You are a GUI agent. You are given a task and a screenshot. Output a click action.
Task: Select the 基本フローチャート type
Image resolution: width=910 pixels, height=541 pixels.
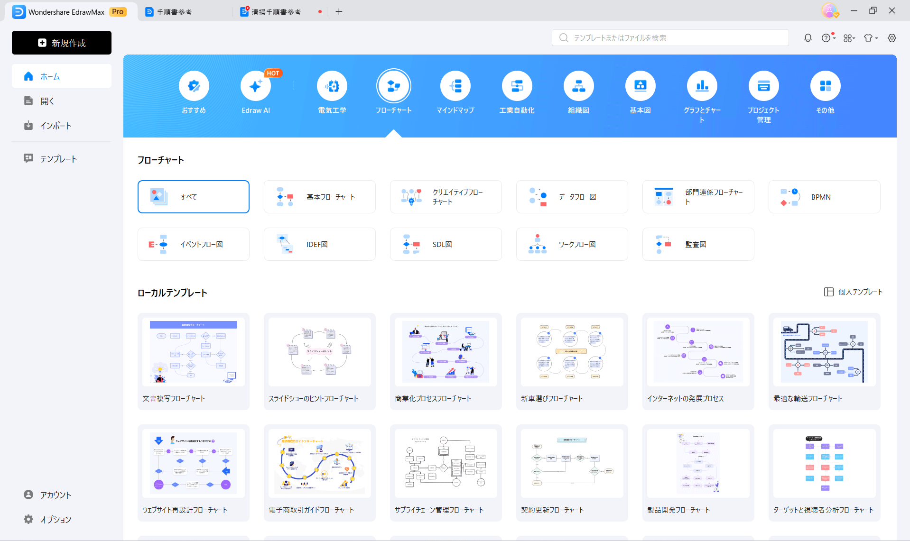(x=320, y=197)
